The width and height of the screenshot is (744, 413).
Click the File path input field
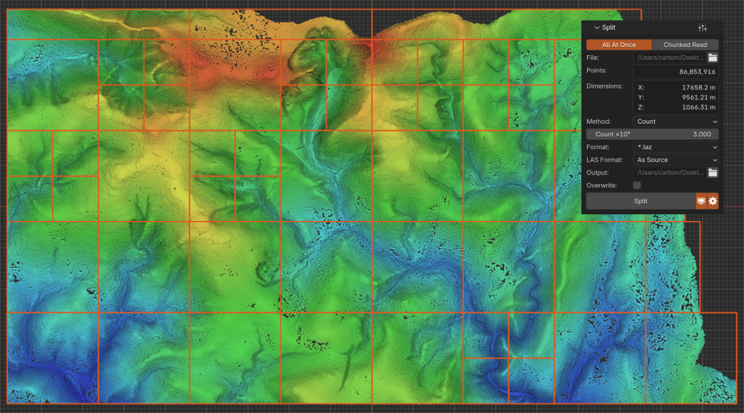[670, 58]
